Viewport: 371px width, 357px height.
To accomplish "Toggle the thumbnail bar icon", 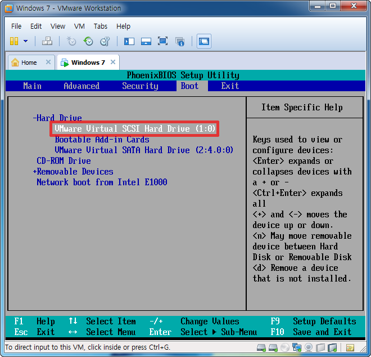I will coord(146,41).
